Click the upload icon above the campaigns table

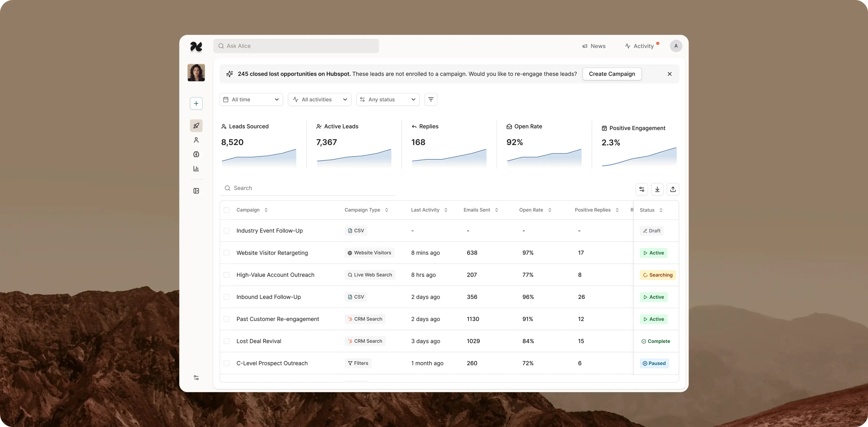click(673, 189)
